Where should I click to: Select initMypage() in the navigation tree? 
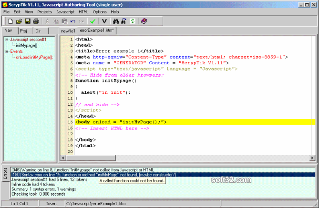tap(27, 46)
